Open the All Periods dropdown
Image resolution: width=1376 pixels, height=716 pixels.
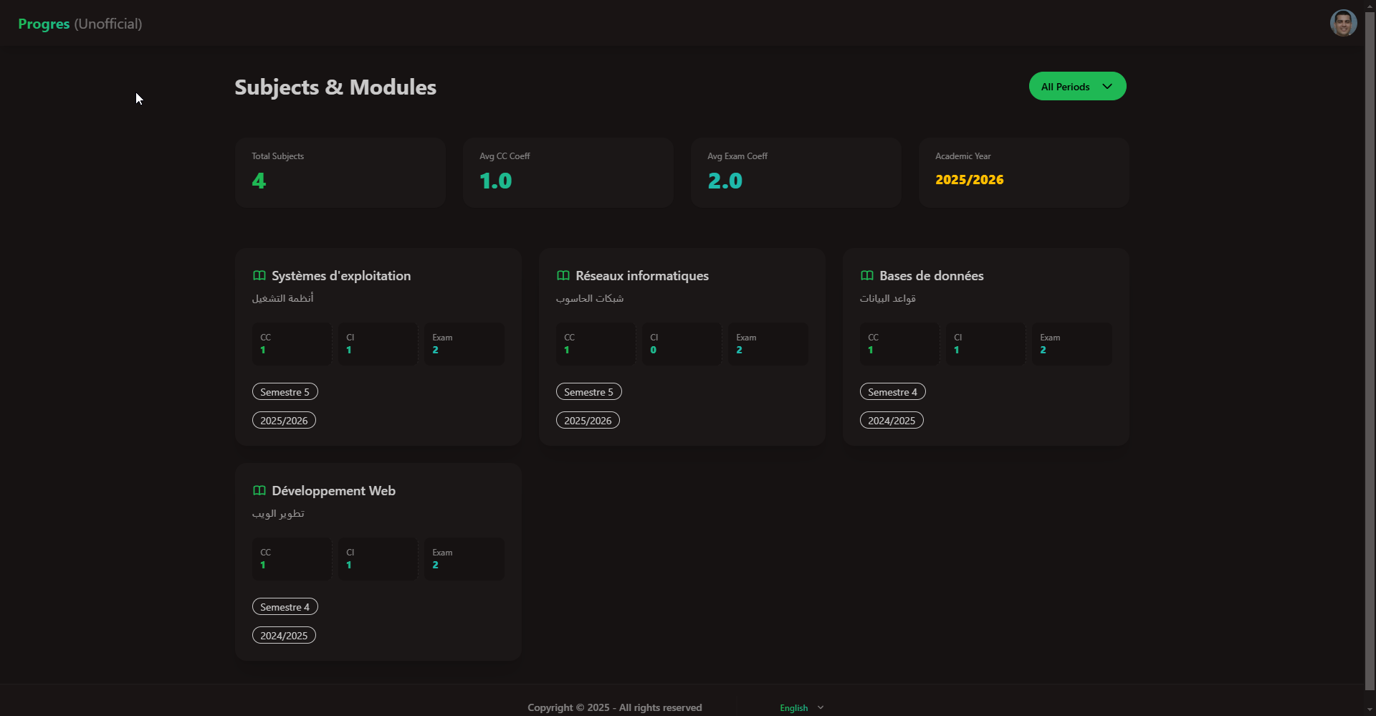coord(1077,86)
